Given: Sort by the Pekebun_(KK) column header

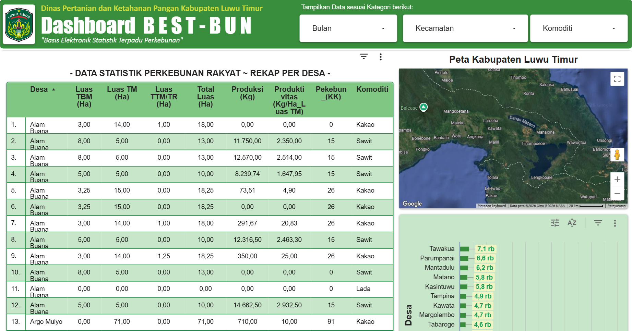Looking at the screenshot, I should pos(331,93).
